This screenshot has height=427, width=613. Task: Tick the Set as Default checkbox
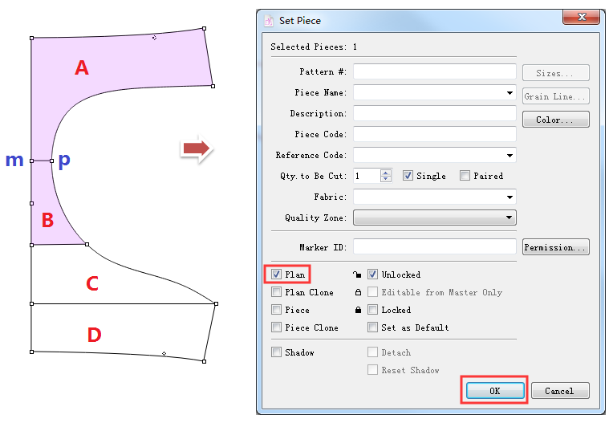click(x=373, y=327)
